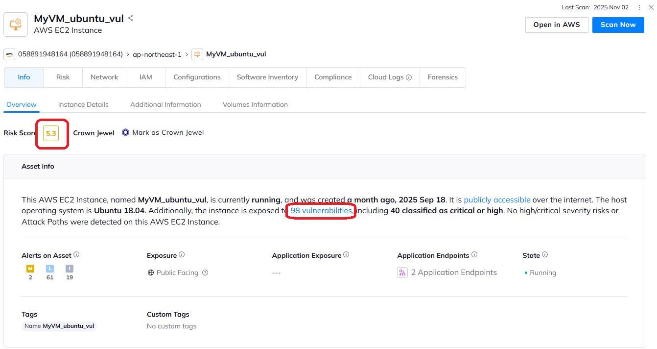This screenshot has height=349, width=657.
Task: Click the share icon beside MyVM_ubuntu_vul title
Action: (x=131, y=19)
